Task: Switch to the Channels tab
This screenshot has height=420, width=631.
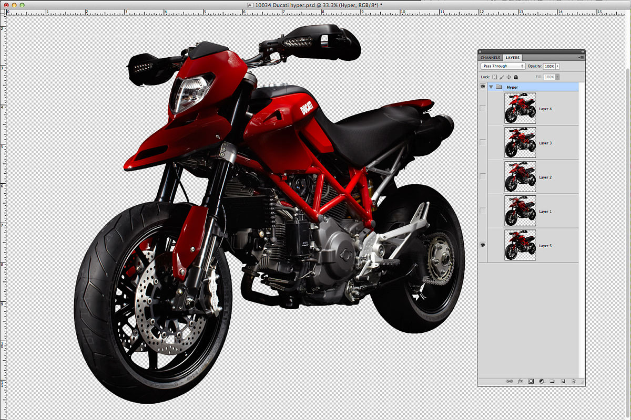Action: pos(490,57)
